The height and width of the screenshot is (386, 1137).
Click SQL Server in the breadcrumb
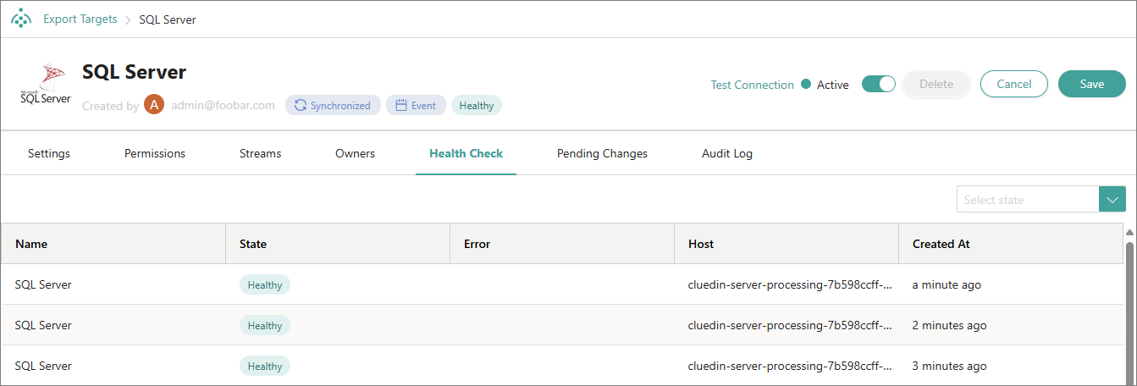point(168,19)
